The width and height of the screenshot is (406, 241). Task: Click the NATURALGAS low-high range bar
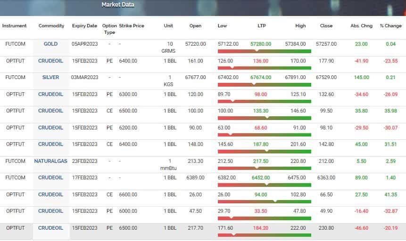265,169
